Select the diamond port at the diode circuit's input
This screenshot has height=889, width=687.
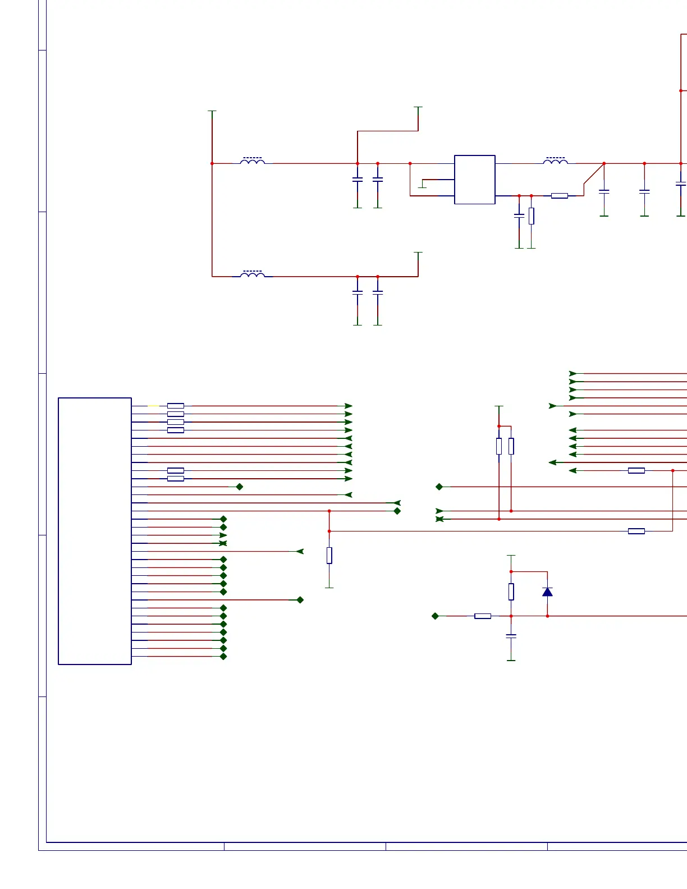click(x=435, y=616)
